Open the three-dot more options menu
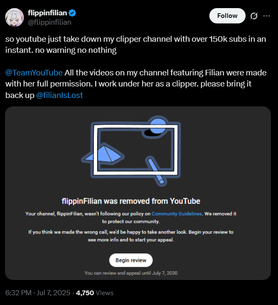Image resolution: width=278 pixels, height=305 pixels. coord(267,16)
